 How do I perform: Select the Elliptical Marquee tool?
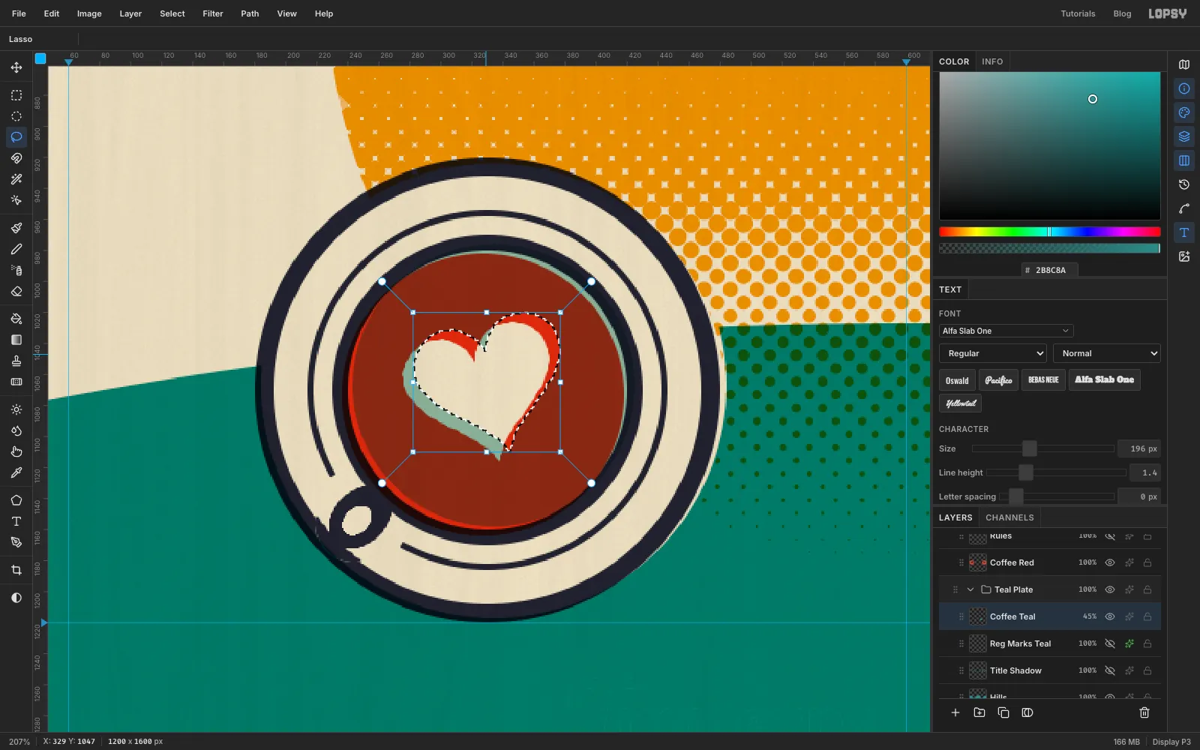click(16, 116)
